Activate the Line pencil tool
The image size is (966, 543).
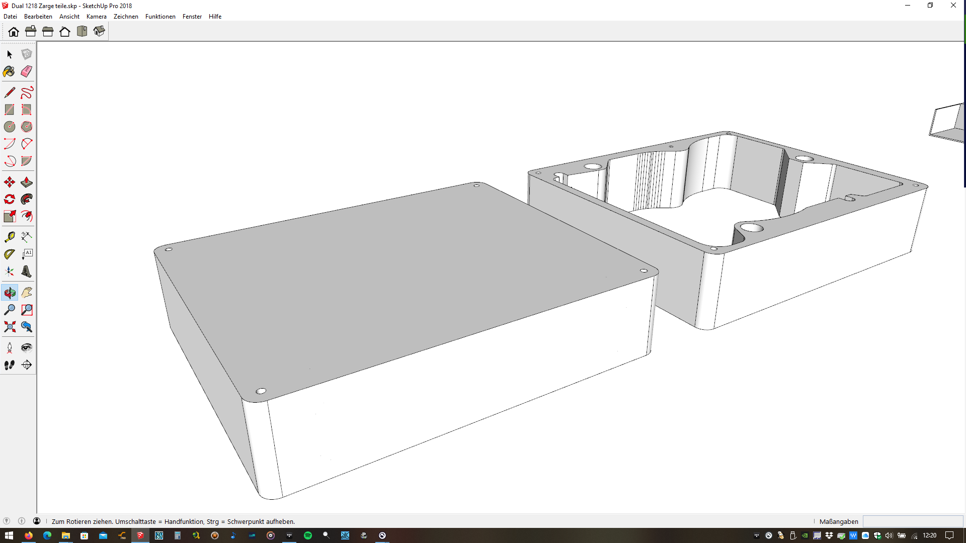point(9,93)
